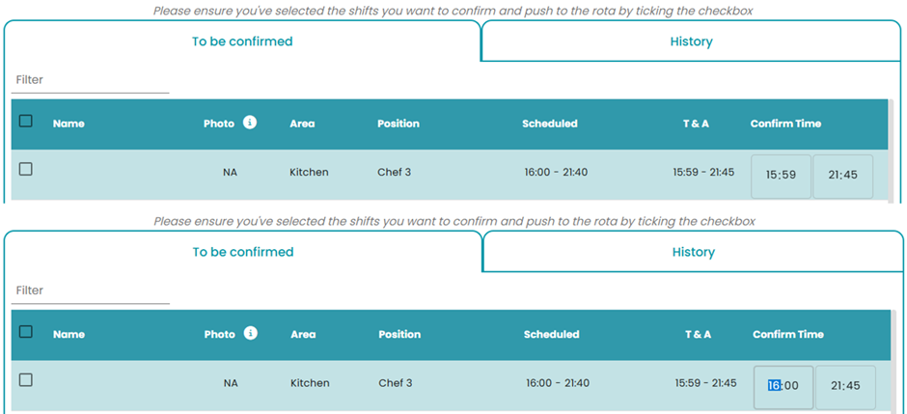This screenshot has height=414, width=907.
Task: Tick the Chef 3 row checkbox in upper table
Action: tap(25, 169)
